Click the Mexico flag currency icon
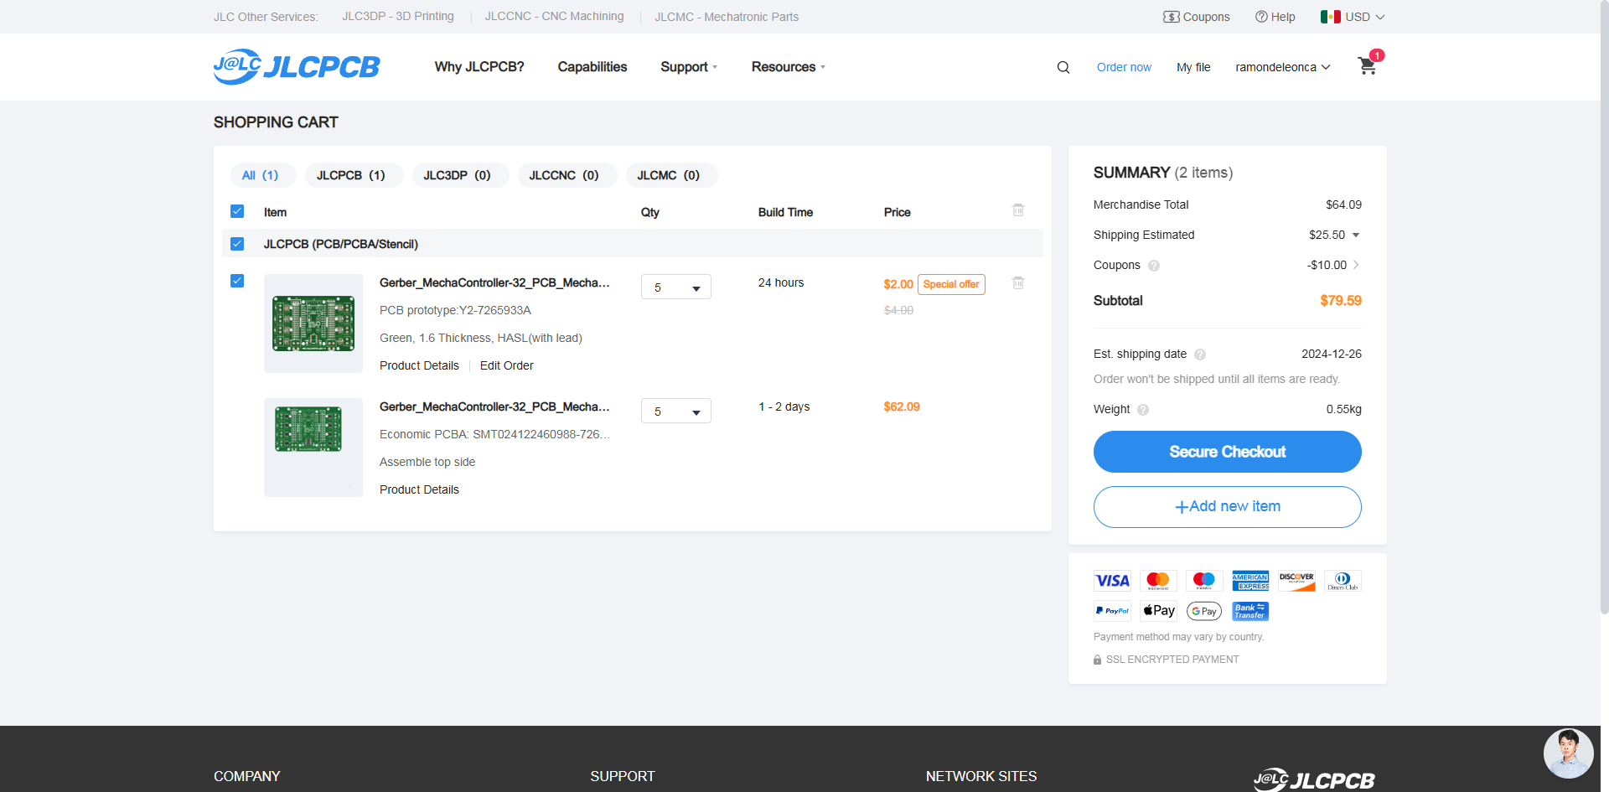1609x792 pixels. point(1330,17)
